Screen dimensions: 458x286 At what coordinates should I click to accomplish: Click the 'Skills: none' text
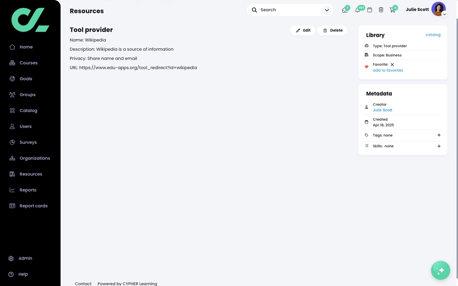coord(383,146)
